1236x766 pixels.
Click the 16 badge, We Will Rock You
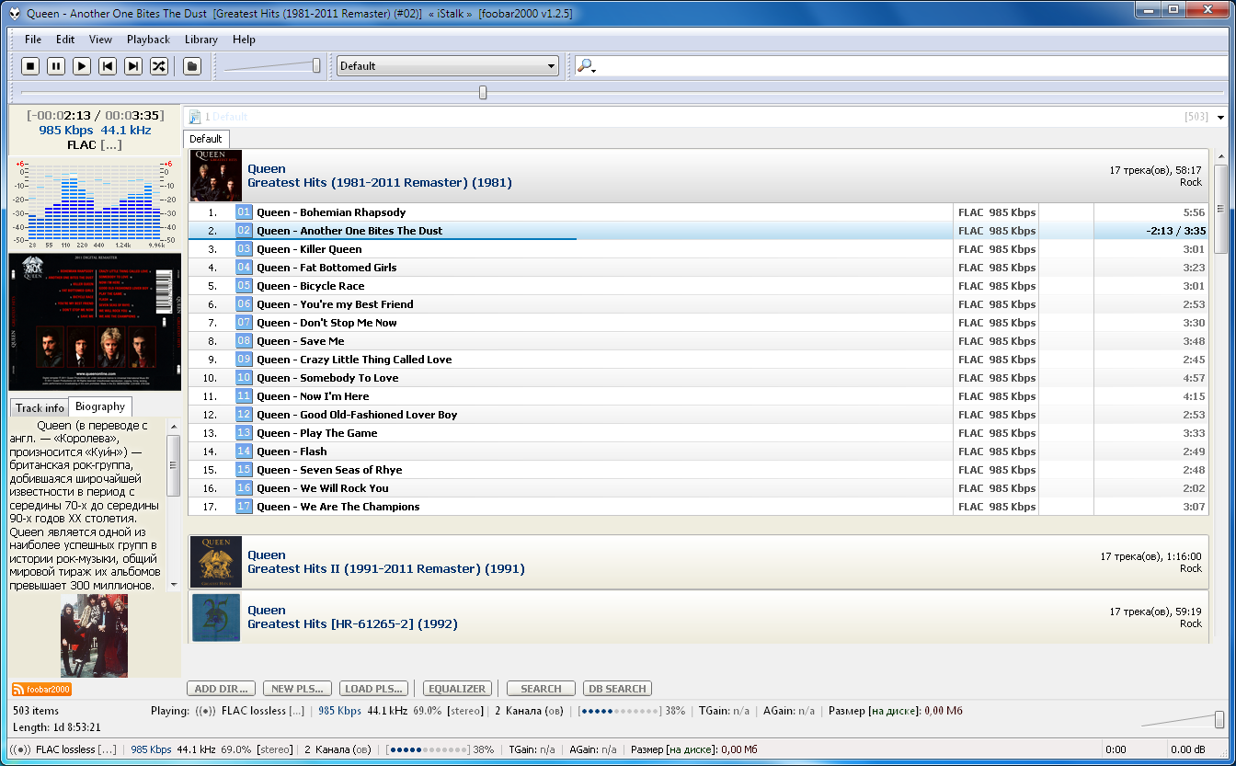point(244,488)
